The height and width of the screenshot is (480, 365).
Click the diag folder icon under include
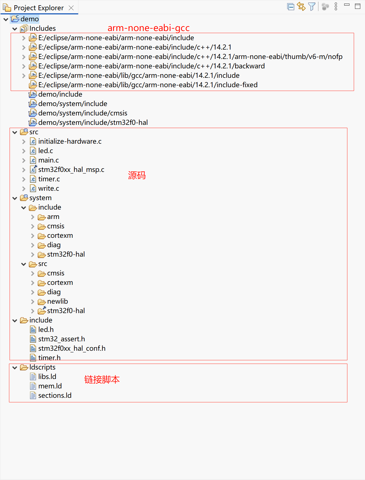point(42,245)
